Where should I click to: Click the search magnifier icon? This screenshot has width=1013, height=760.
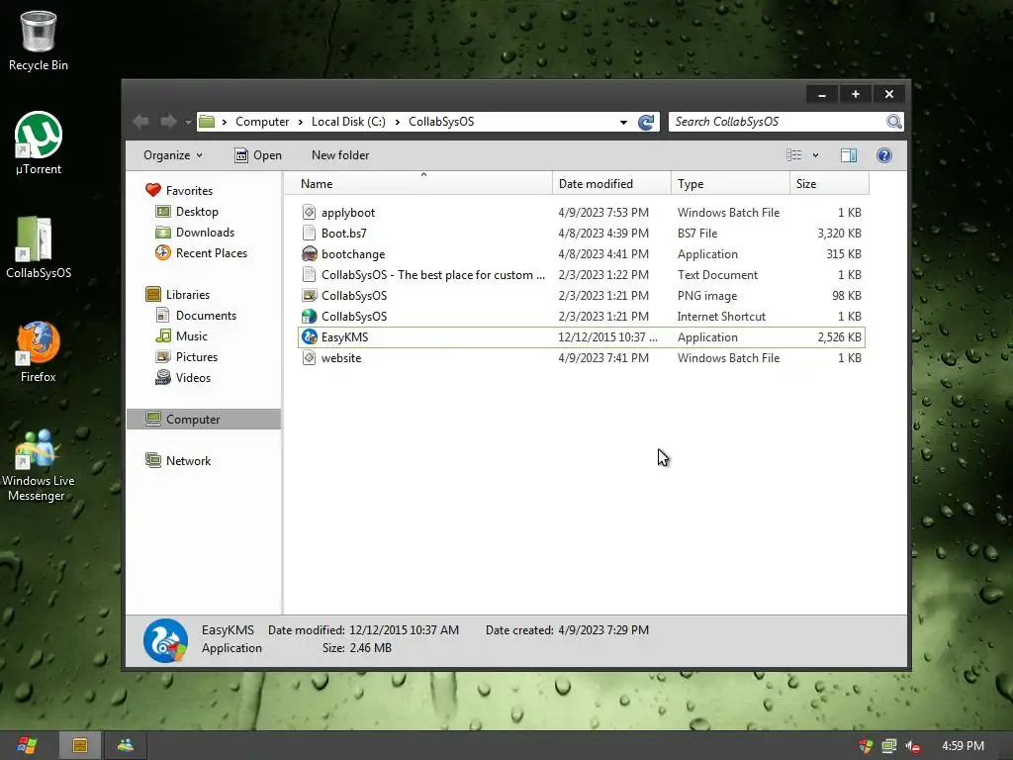pos(894,122)
